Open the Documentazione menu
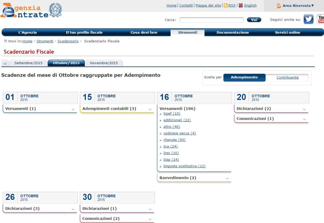 click(x=233, y=32)
